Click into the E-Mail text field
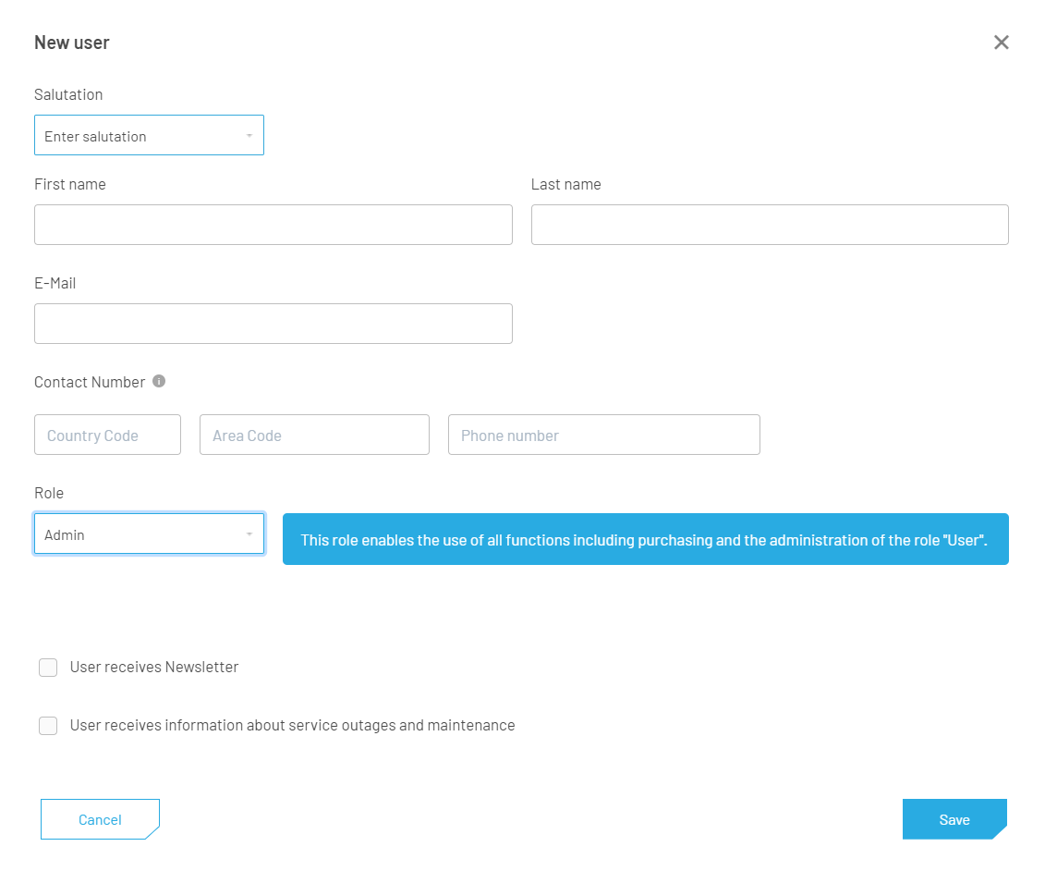 pos(273,324)
